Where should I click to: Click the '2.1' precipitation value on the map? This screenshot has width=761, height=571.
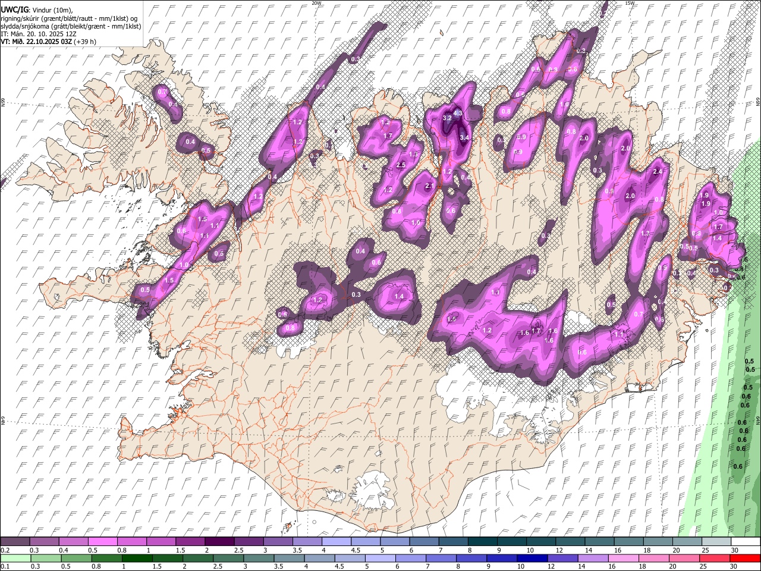coord(430,186)
